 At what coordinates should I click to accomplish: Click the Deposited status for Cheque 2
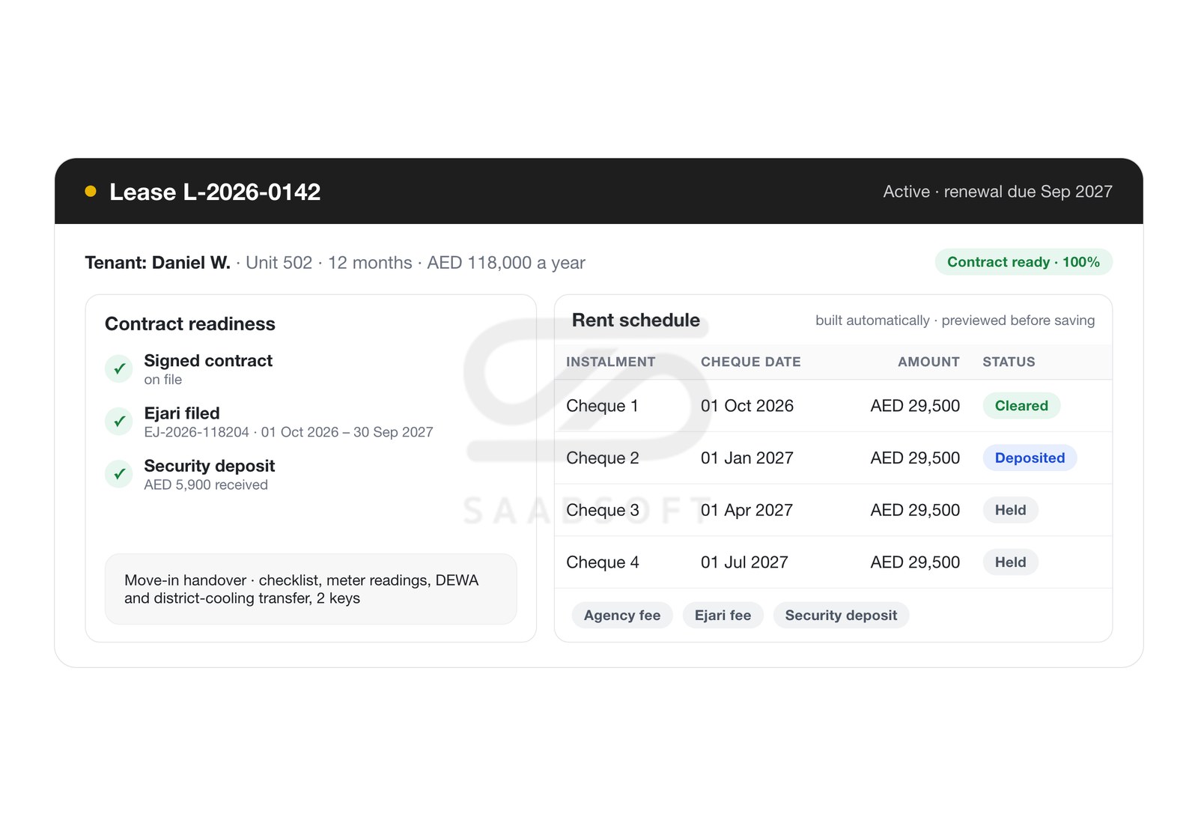(1030, 458)
